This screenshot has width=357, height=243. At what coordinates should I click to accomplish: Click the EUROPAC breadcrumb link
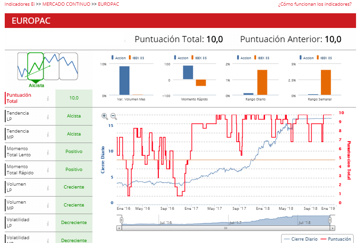click(109, 4)
